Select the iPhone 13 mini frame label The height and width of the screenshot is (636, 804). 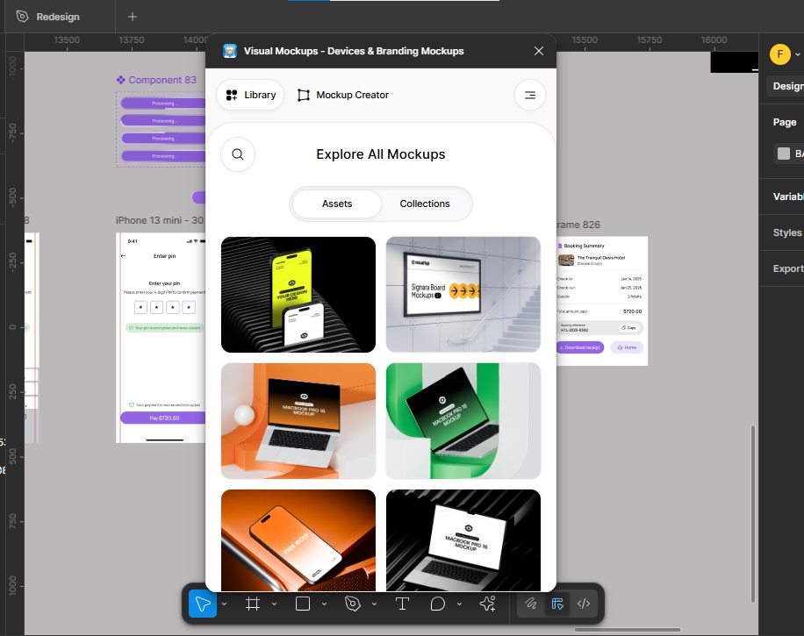pos(160,220)
